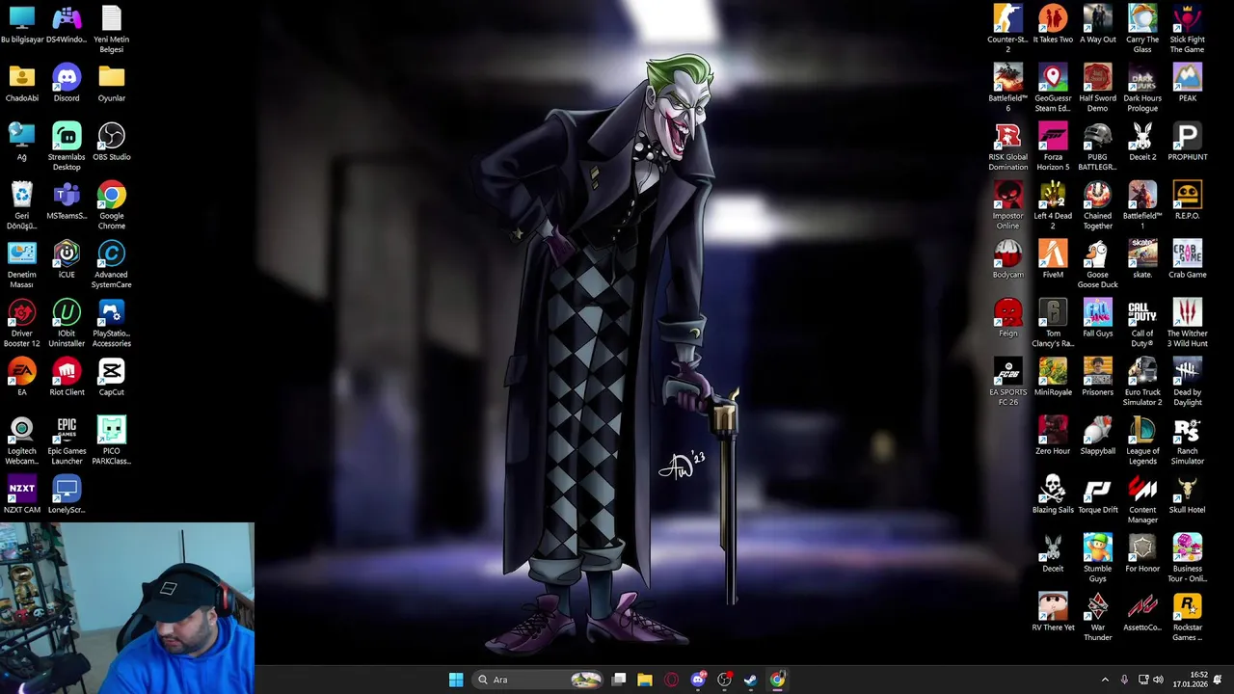Select the FiveM icon
The width and height of the screenshot is (1234, 694).
(x=1053, y=260)
